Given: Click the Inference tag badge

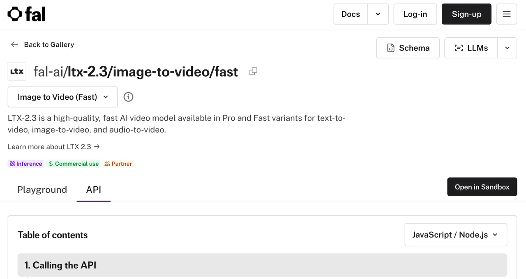Looking at the screenshot, I should point(26,164).
